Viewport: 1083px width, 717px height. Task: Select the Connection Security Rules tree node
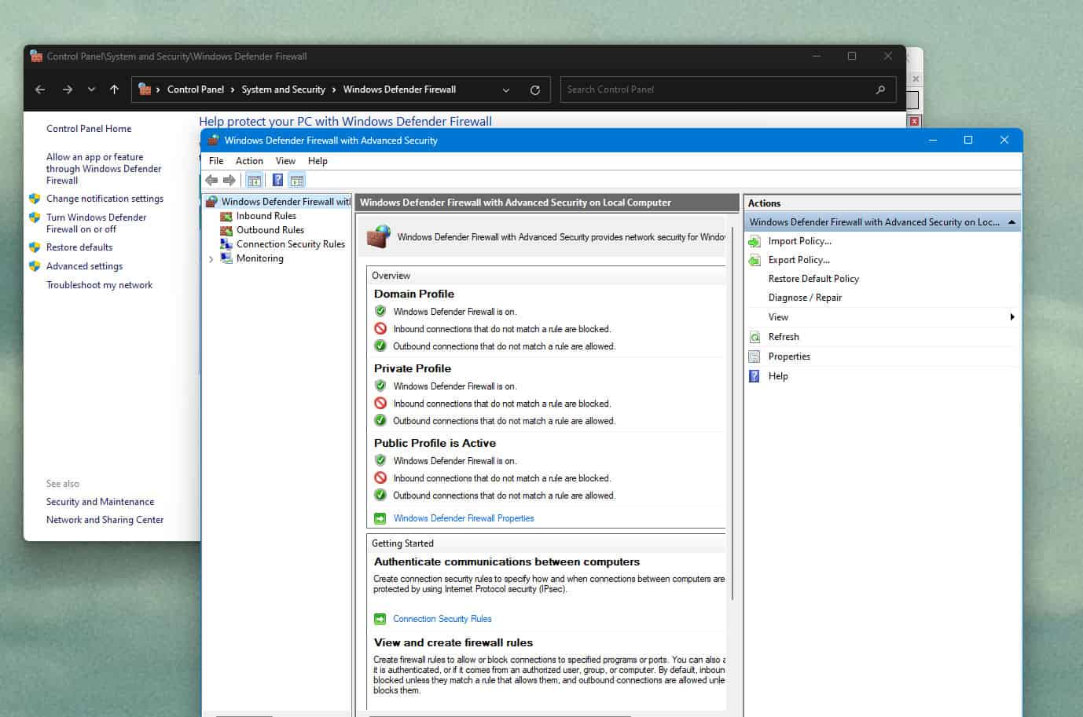click(290, 244)
